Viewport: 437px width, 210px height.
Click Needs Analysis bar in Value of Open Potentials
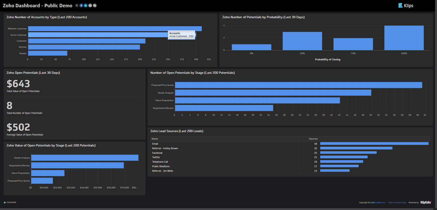point(85,158)
